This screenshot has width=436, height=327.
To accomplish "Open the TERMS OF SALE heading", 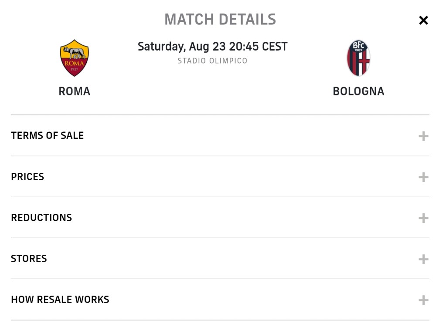I will point(47,135).
